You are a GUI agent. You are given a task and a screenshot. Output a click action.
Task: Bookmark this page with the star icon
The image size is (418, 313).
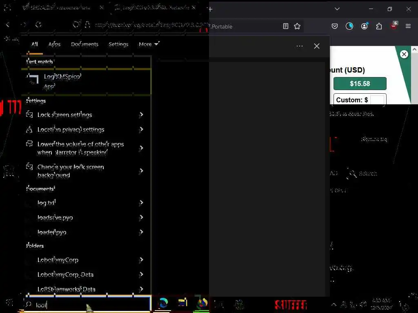[x=297, y=26]
